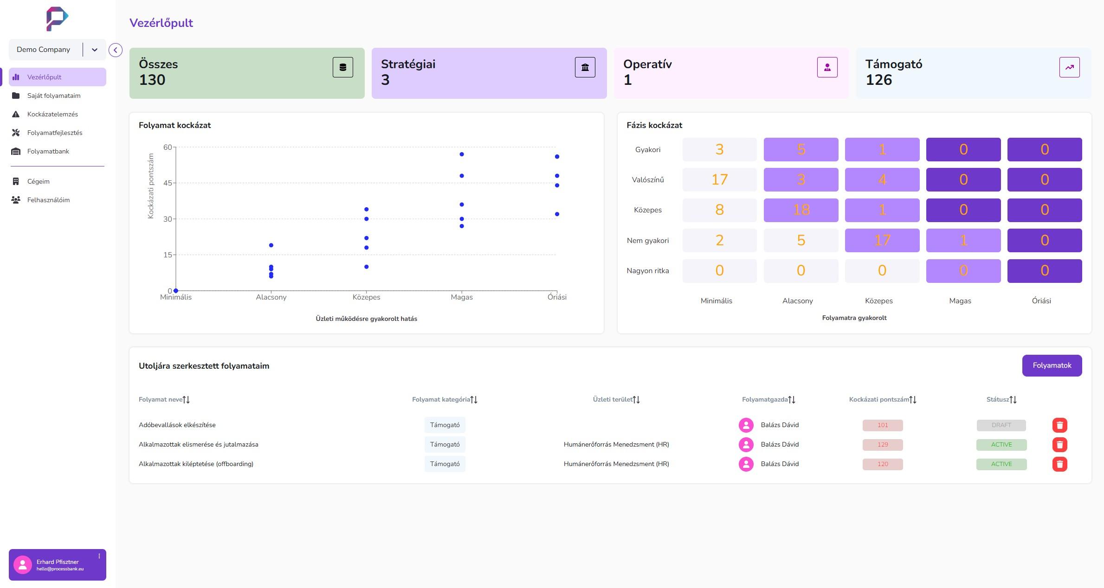
Task: Sort table by Folyamat neve column
Action: [x=186, y=400]
